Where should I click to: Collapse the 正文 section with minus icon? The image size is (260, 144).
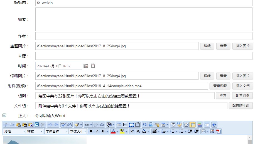point(4,115)
